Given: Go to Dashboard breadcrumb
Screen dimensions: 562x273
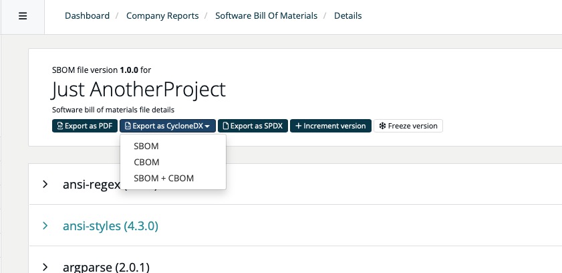Looking at the screenshot, I should [87, 16].
